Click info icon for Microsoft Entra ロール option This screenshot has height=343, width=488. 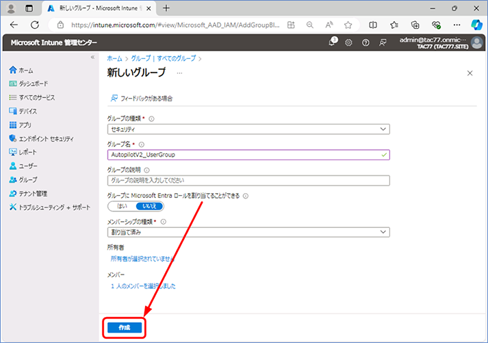point(246,196)
